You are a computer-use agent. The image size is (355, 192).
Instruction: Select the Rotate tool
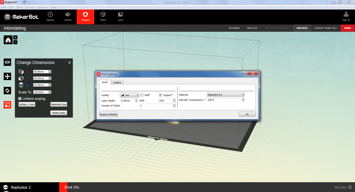(x=7, y=91)
